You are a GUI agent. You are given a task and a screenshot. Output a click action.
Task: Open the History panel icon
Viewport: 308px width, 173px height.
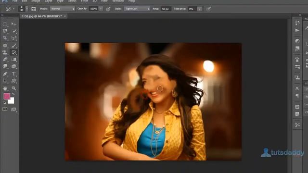[x=297, y=23]
